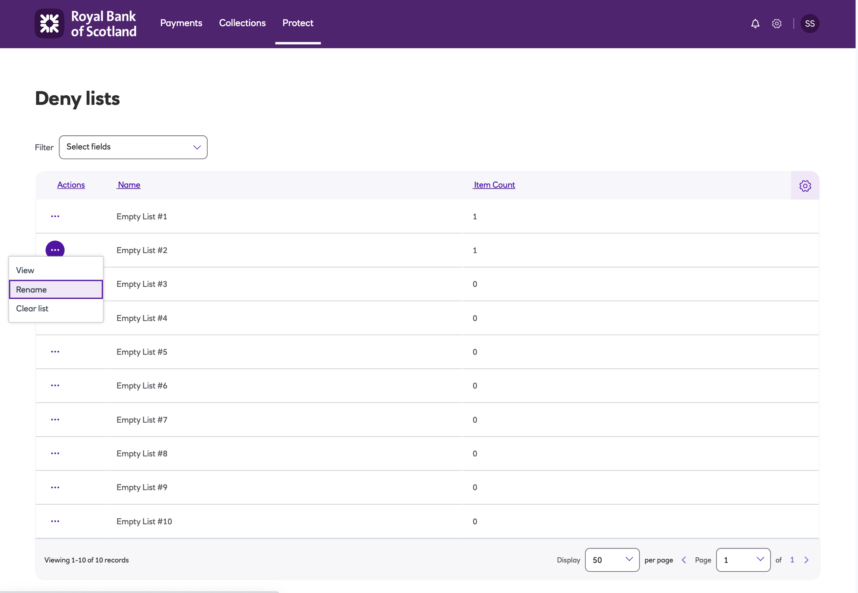The image size is (858, 593).
Task: Go to next page arrow
Action: click(806, 560)
